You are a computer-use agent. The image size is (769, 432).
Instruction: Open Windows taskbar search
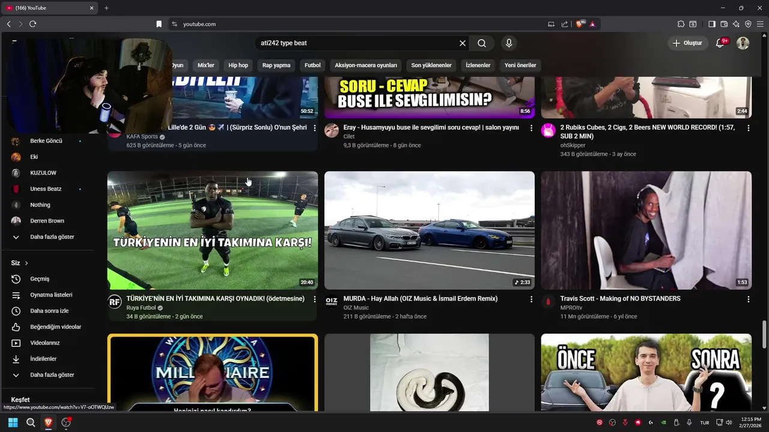pos(31,422)
